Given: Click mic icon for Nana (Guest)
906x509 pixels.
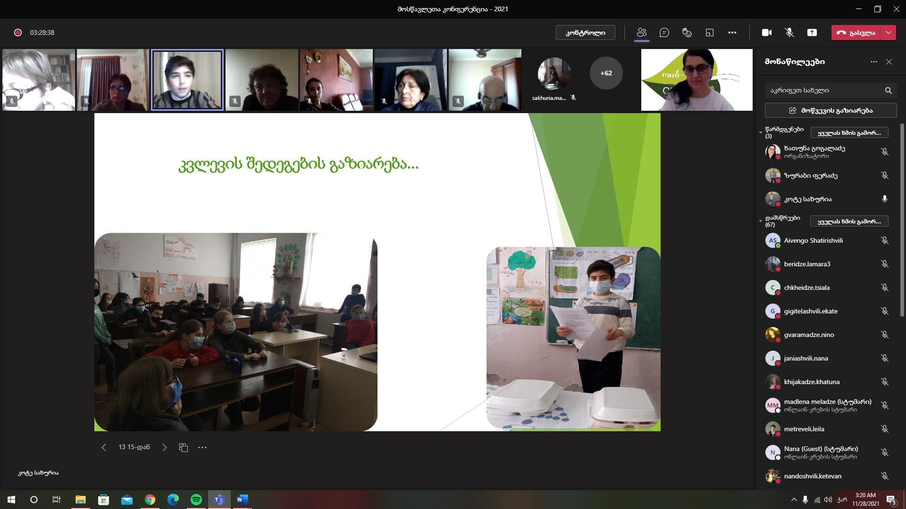Looking at the screenshot, I should (885, 452).
